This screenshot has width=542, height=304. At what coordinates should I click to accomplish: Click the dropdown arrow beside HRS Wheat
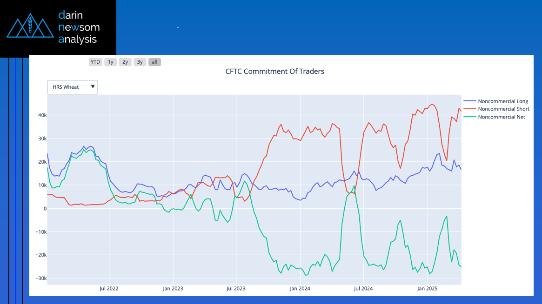coord(93,87)
